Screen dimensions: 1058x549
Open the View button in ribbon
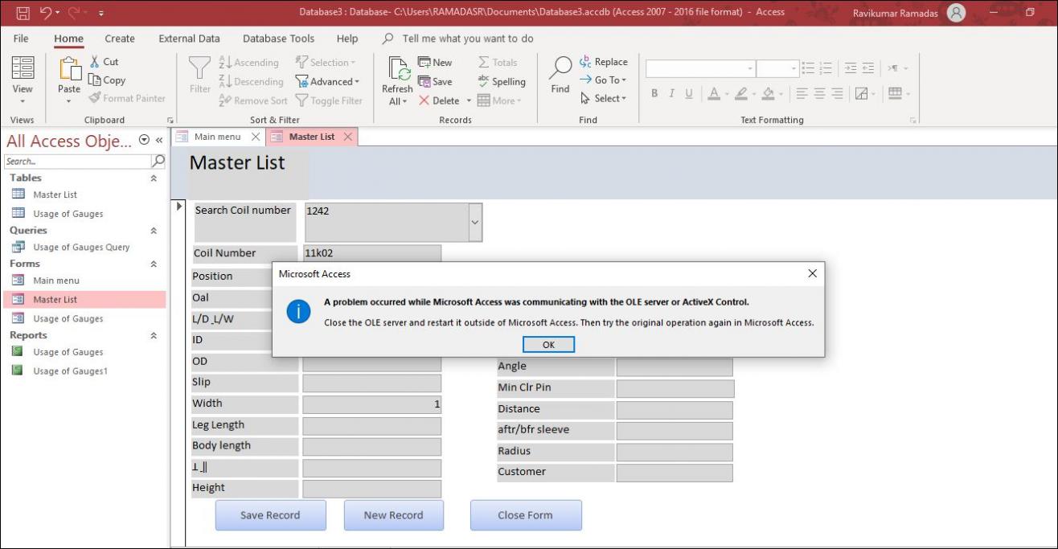[x=23, y=80]
